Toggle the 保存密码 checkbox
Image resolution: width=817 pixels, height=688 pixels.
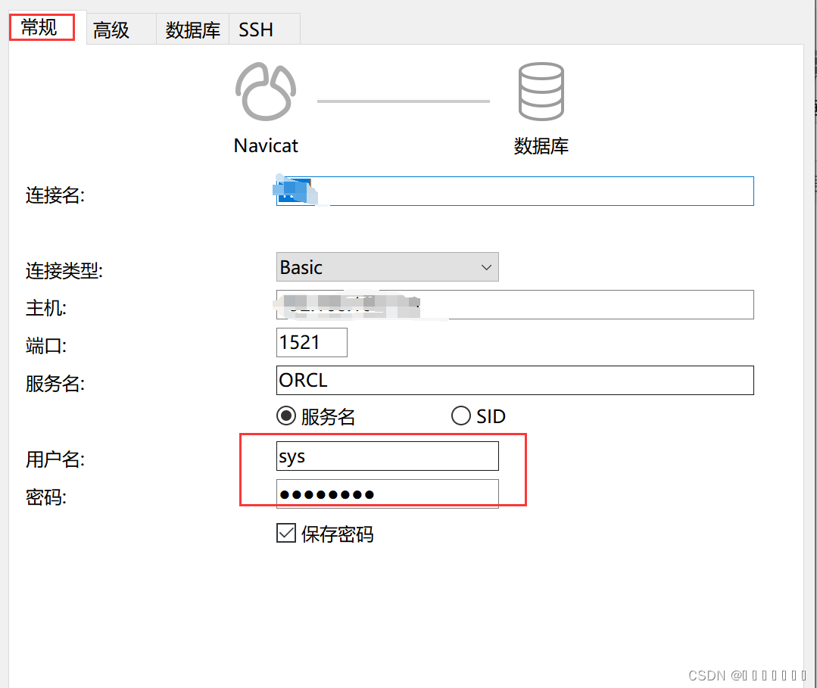(x=286, y=534)
